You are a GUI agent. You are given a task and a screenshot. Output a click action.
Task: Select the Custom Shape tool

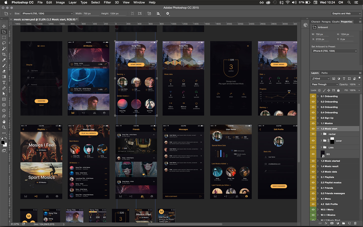pyautogui.click(x=4, y=116)
